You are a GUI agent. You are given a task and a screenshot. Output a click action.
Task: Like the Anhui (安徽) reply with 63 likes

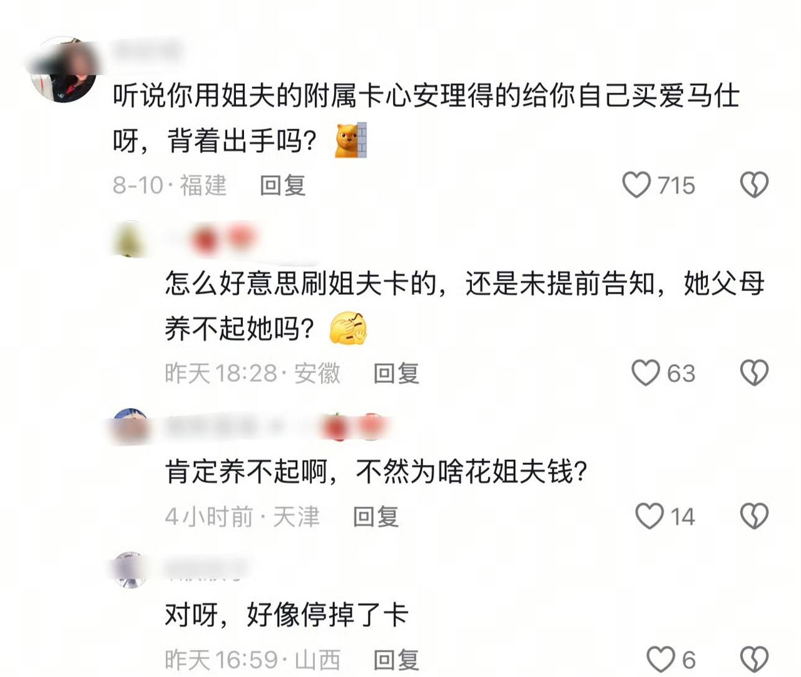pos(645,373)
